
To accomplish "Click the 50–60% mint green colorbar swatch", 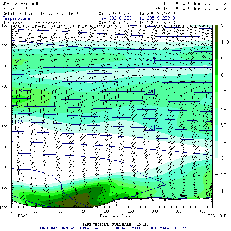I will coord(216,117).
